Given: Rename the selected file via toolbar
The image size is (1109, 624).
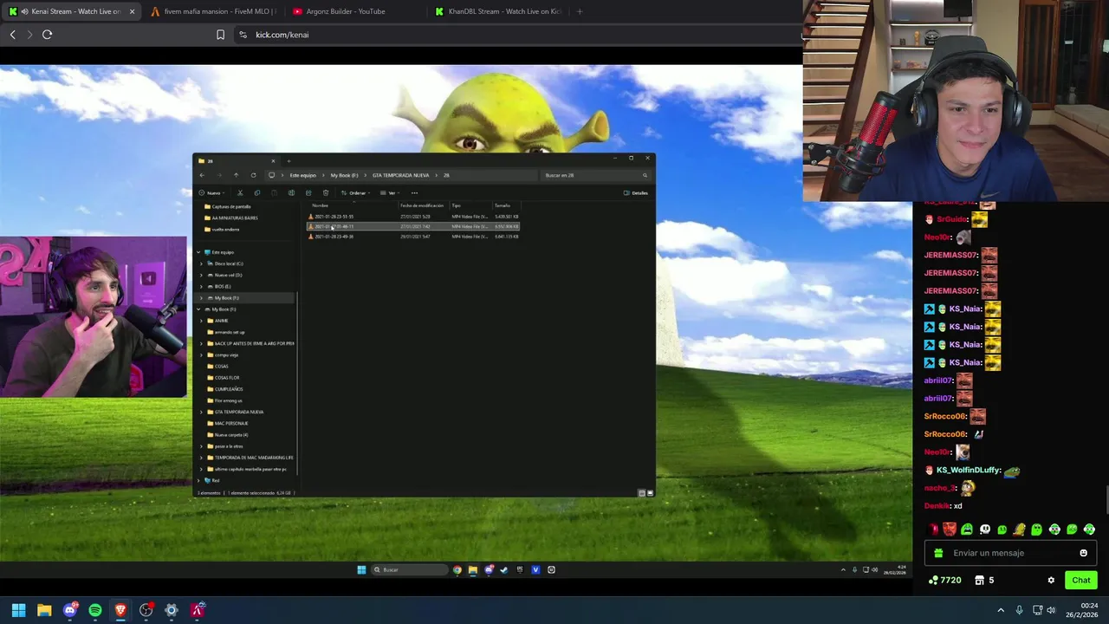Looking at the screenshot, I should (x=291, y=193).
